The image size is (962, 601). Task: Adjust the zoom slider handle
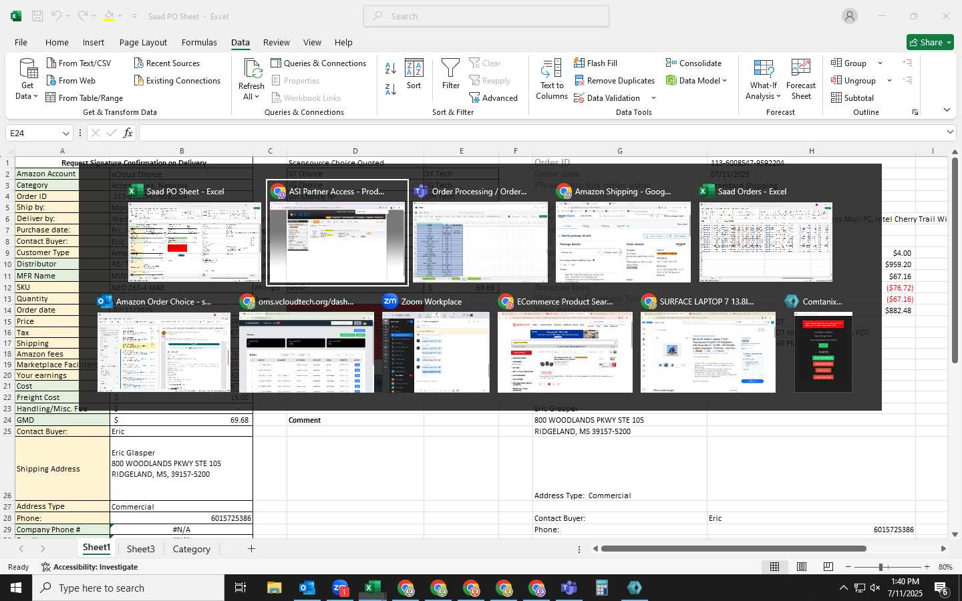pos(880,567)
